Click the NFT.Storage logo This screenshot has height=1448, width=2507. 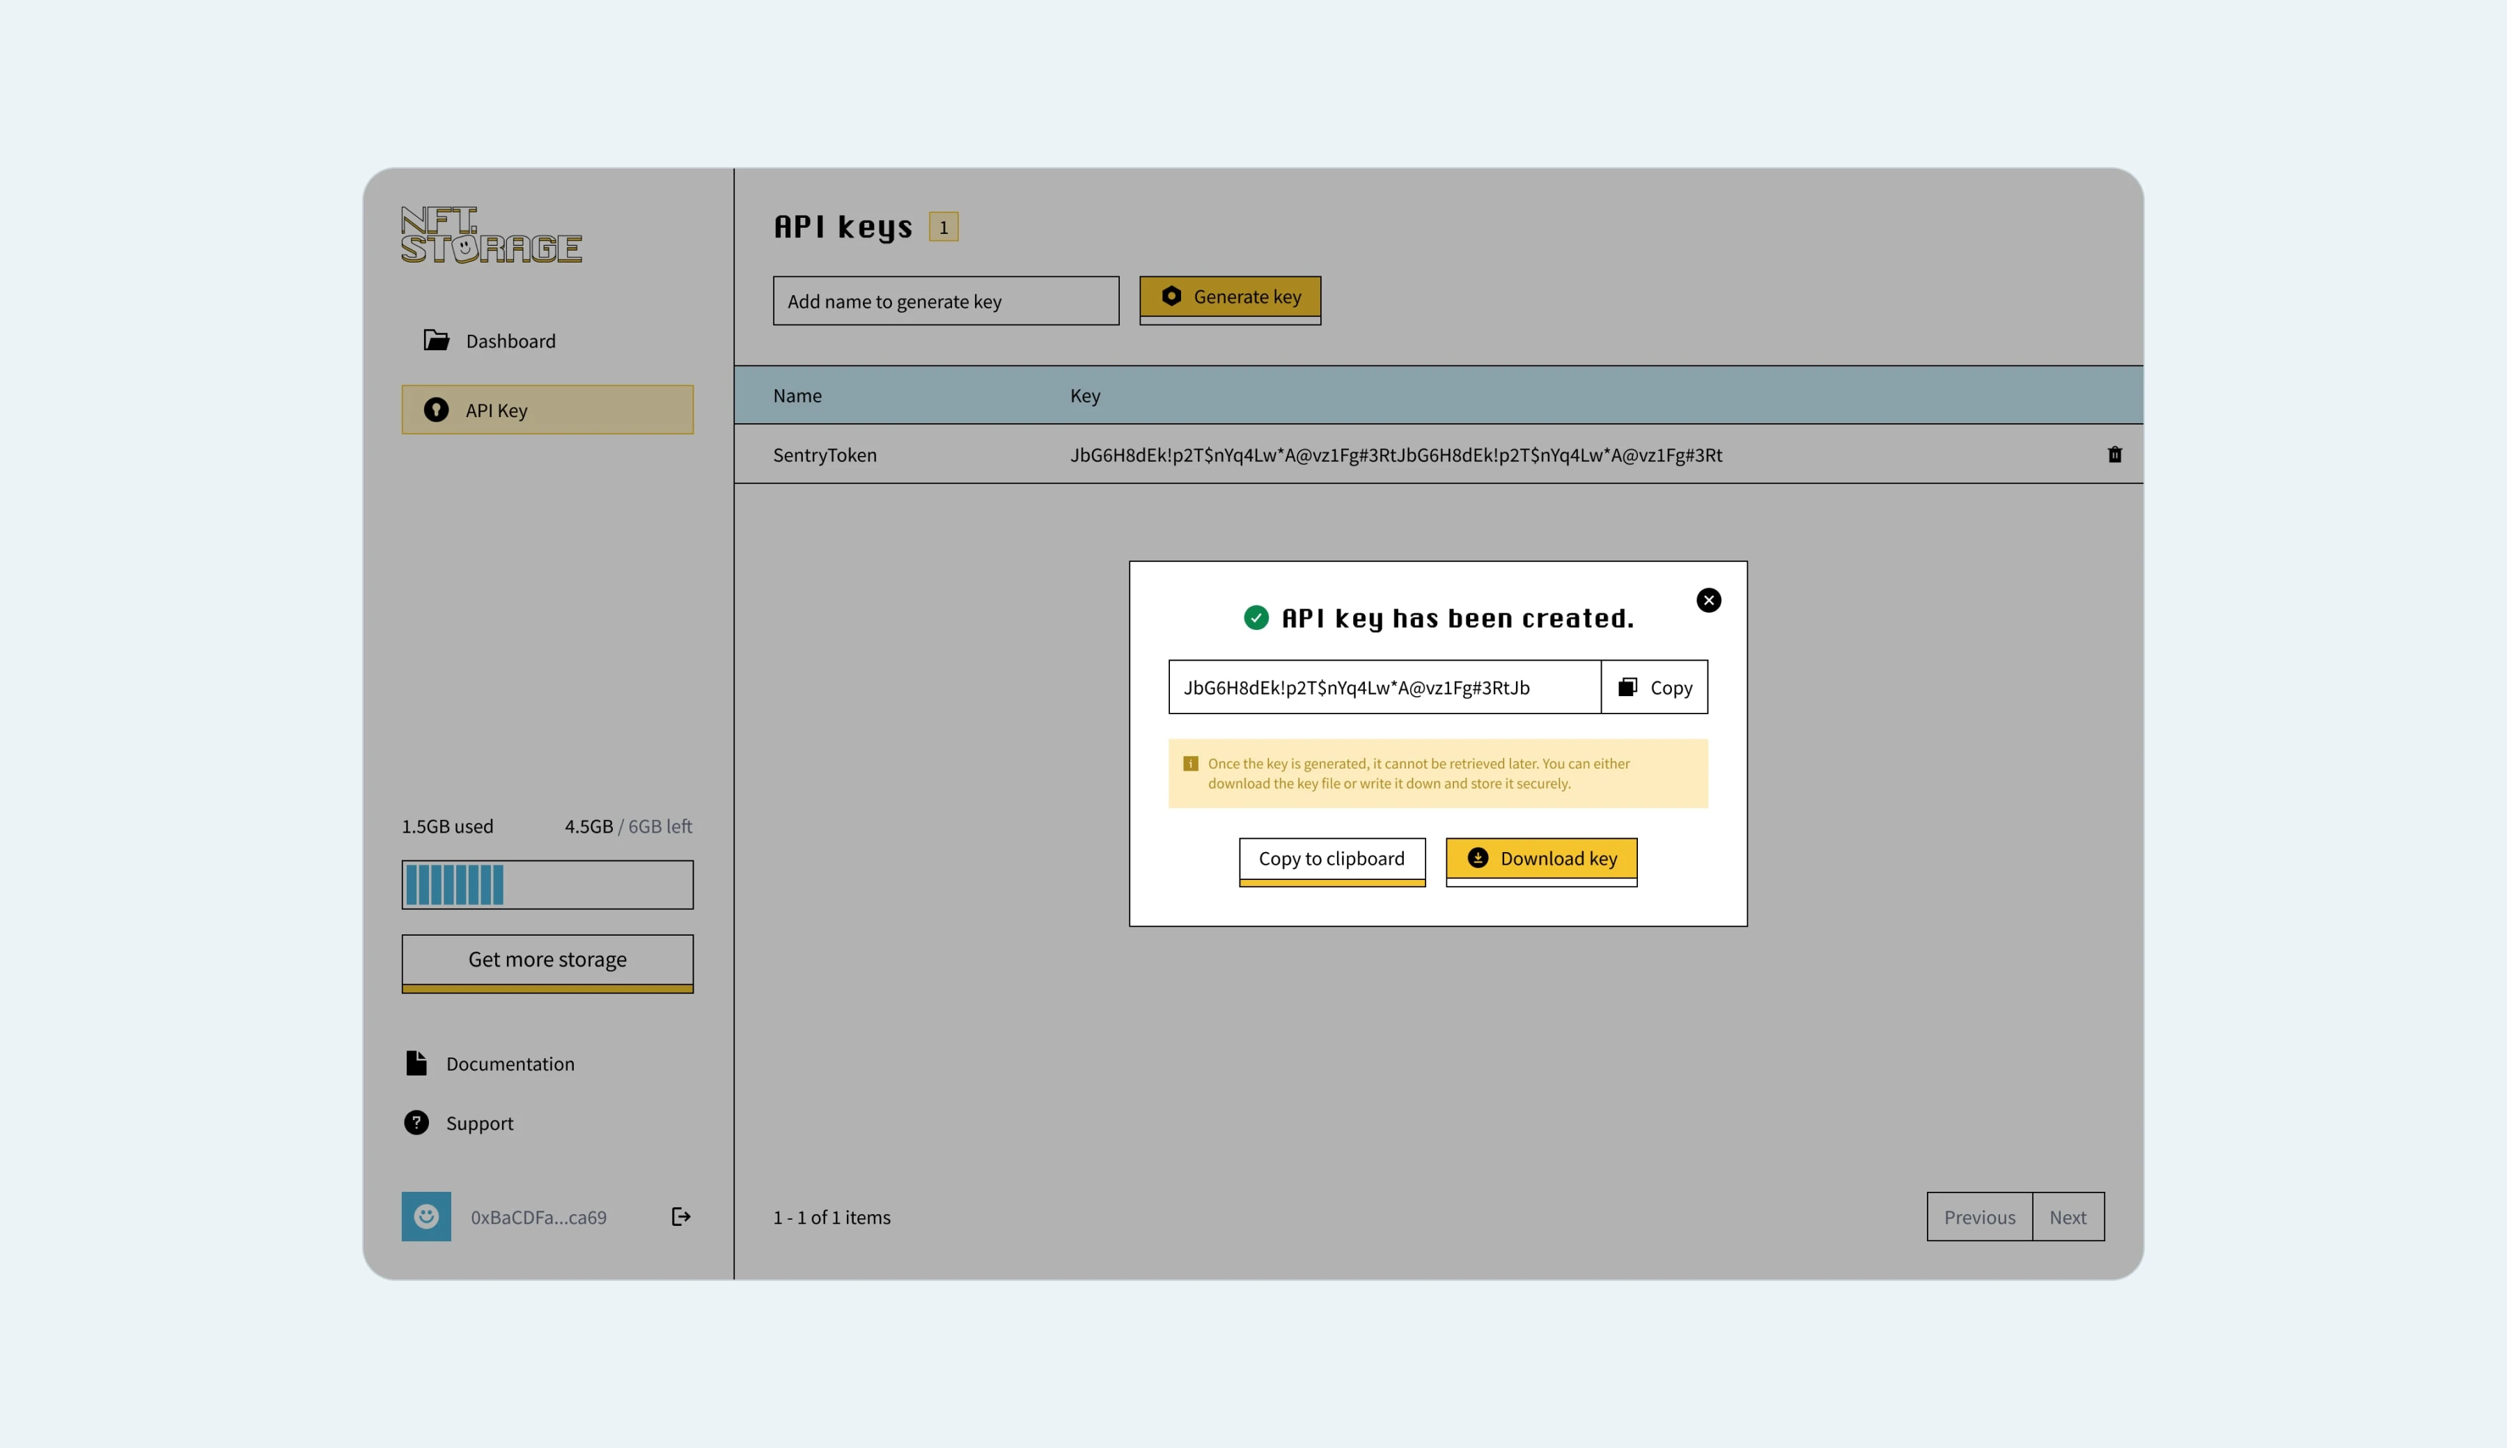click(x=492, y=235)
